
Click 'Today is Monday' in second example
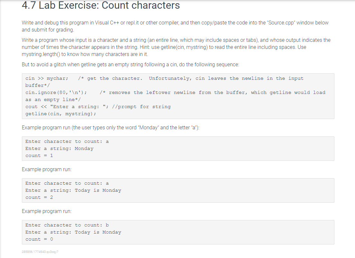98,190
